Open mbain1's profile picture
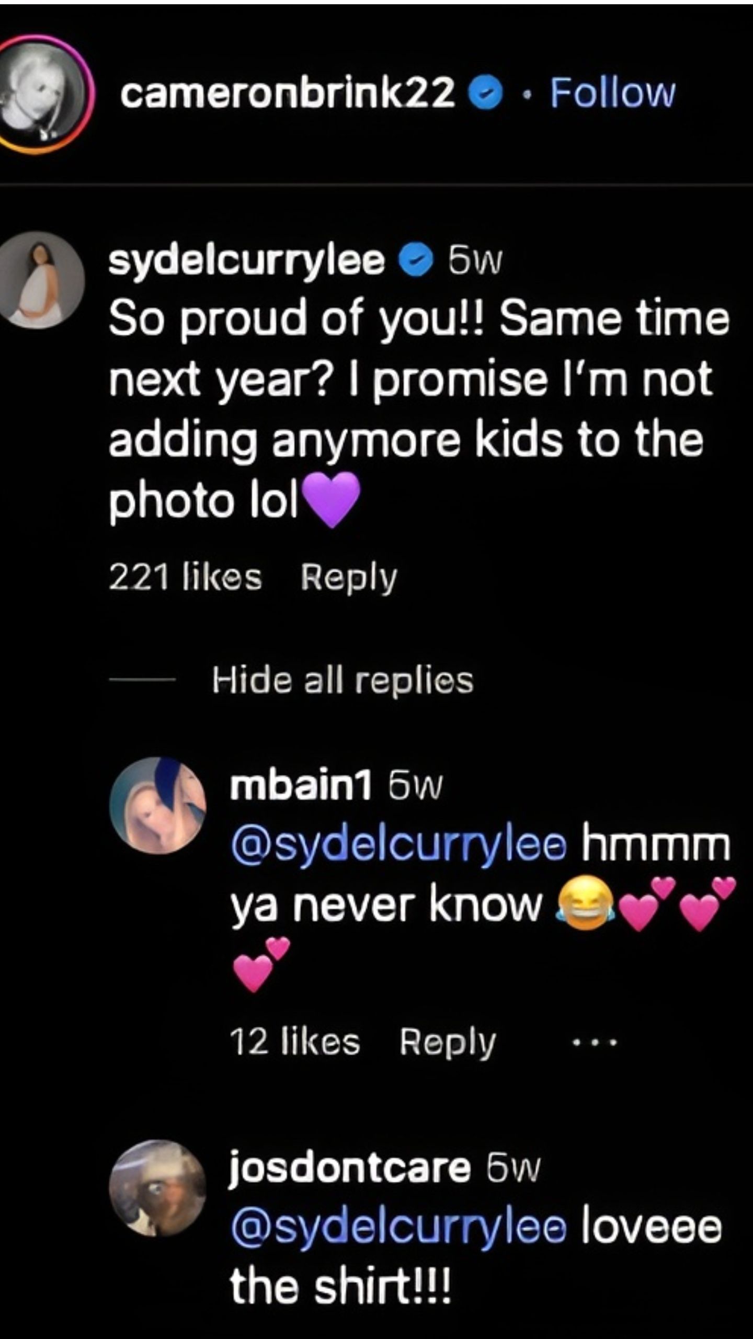This screenshot has height=1339, width=753. 157,806
